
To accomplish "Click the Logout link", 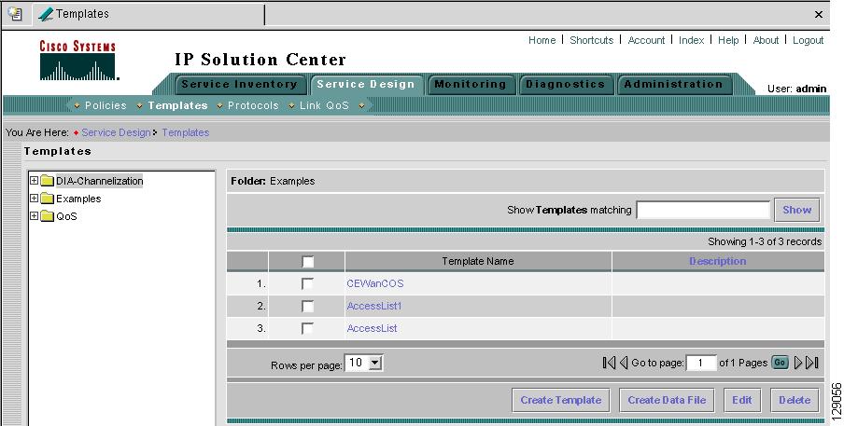I will tap(808, 40).
